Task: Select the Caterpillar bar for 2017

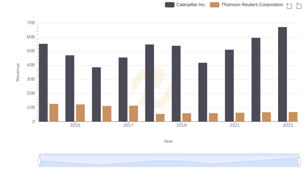Action: (123, 90)
